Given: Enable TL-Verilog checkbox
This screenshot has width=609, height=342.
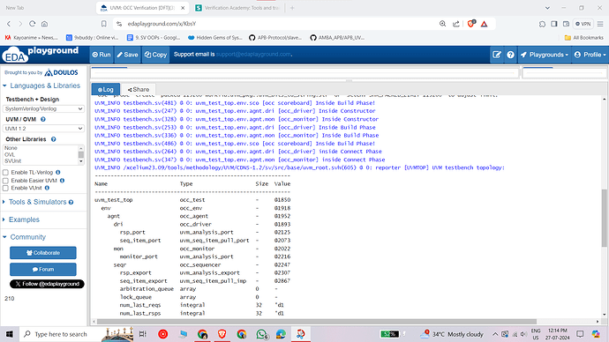Looking at the screenshot, I should click(5, 173).
